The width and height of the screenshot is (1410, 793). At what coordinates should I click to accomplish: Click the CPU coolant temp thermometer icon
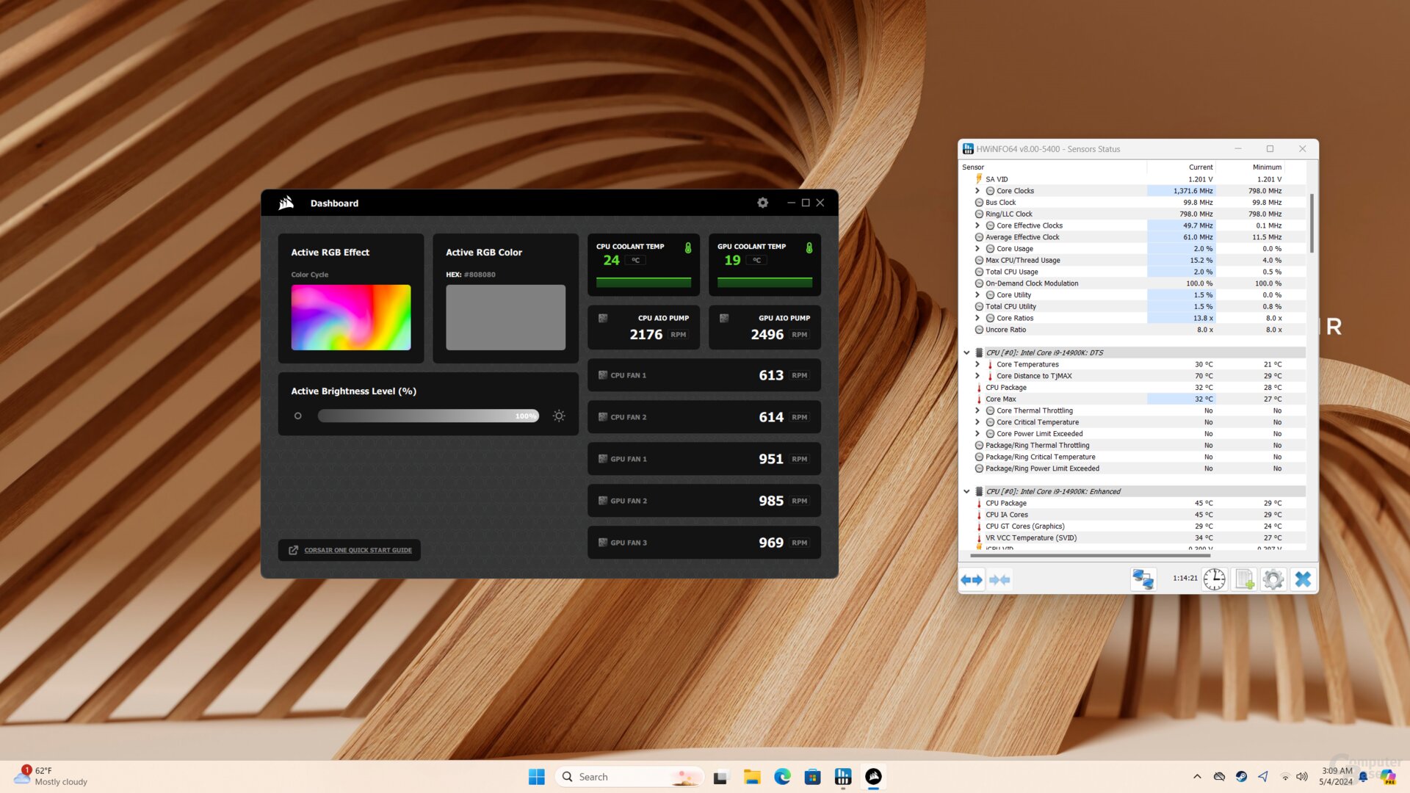(x=688, y=247)
